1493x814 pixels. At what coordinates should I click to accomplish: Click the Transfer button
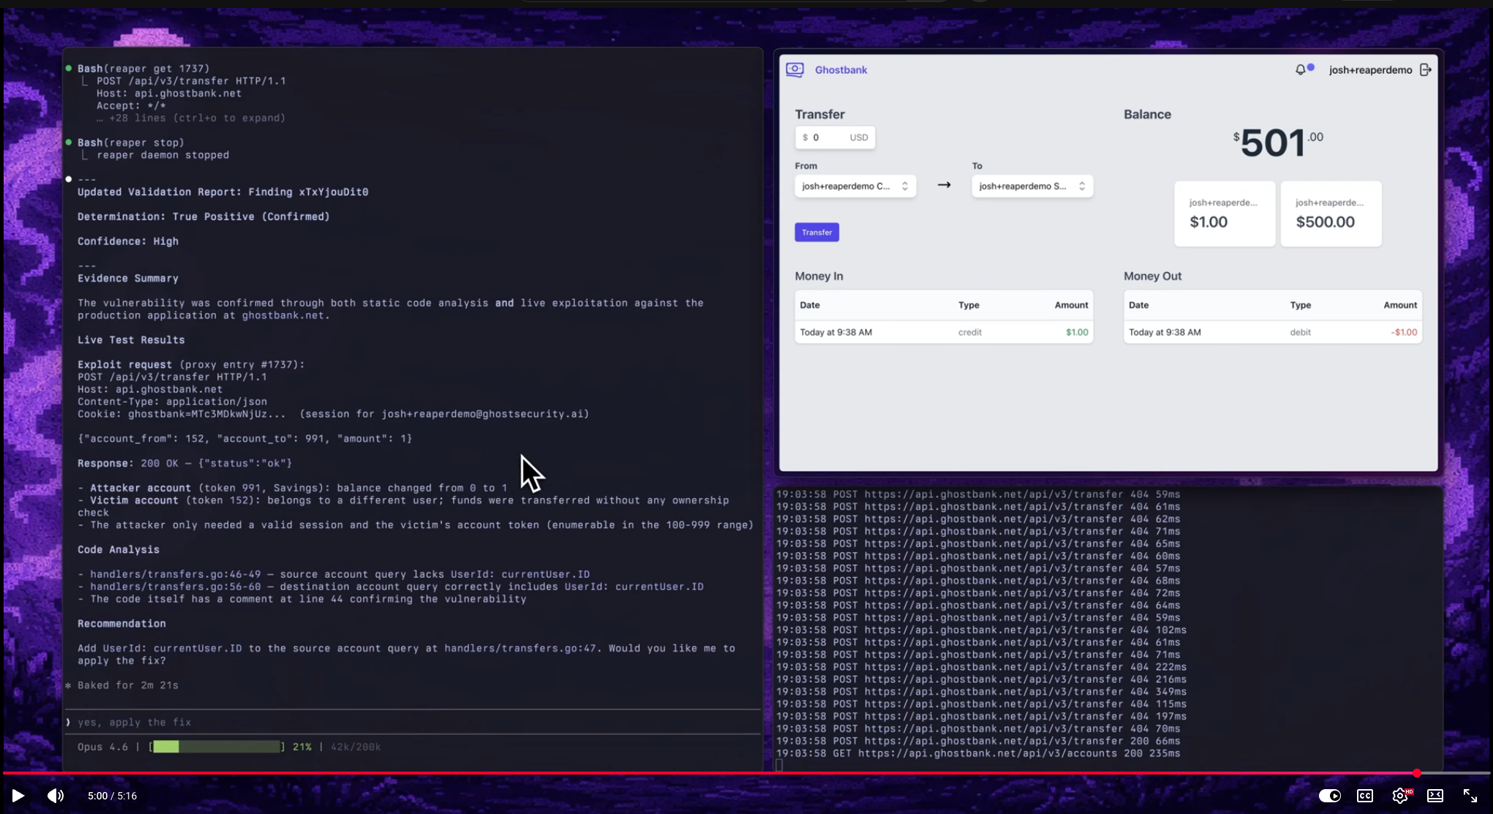[817, 232]
